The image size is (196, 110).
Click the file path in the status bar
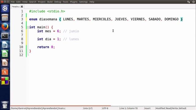pos(38,108)
